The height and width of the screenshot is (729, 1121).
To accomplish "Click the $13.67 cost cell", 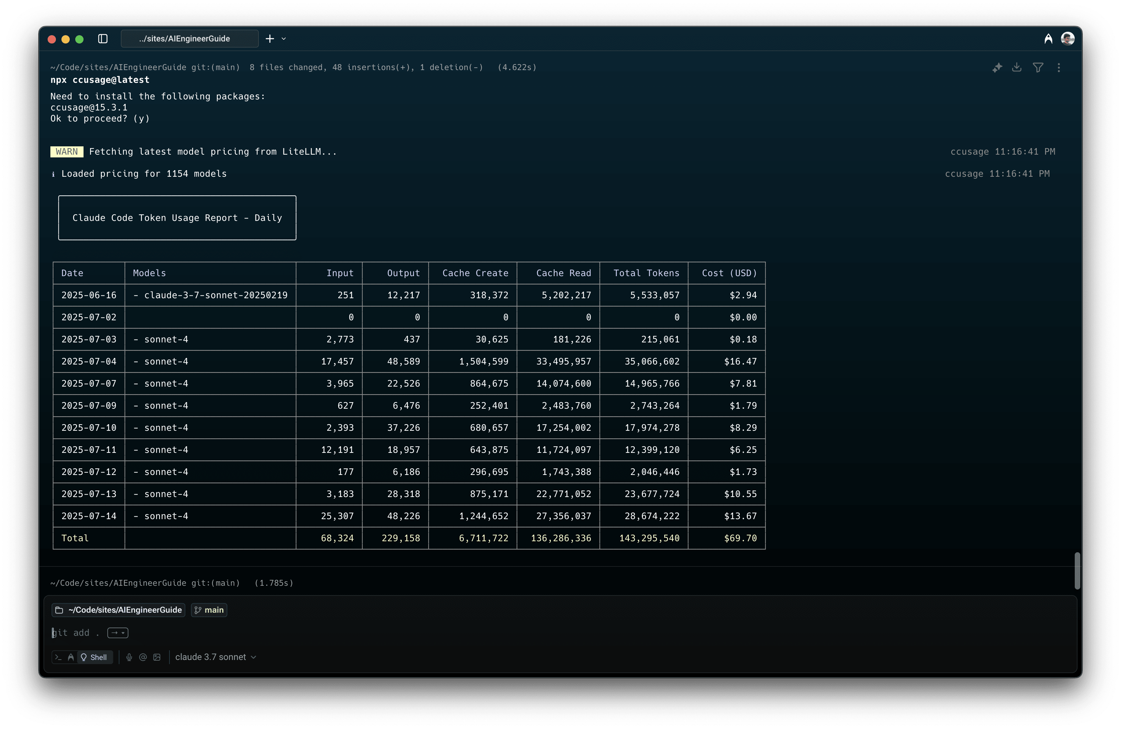I will click(740, 516).
